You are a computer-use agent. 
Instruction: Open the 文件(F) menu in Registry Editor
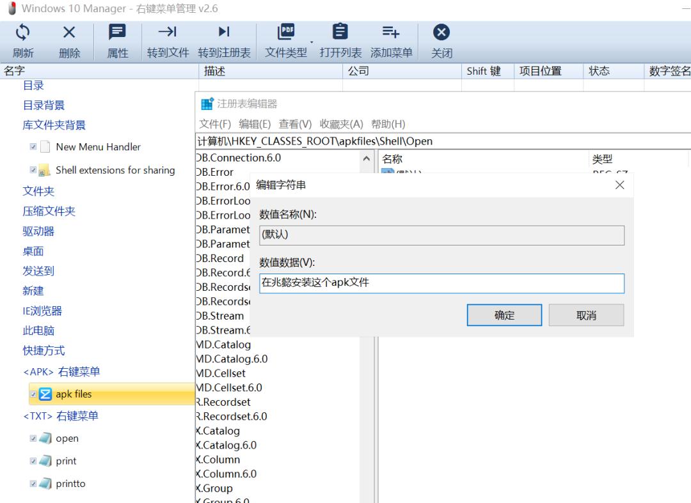215,124
